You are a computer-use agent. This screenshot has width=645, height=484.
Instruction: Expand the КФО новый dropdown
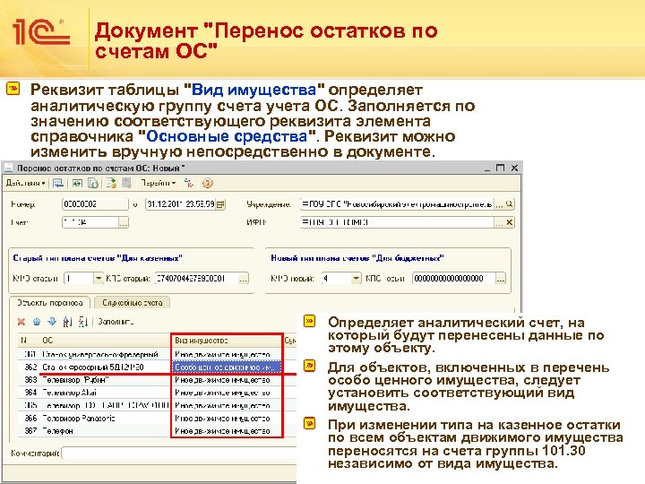click(x=357, y=279)
